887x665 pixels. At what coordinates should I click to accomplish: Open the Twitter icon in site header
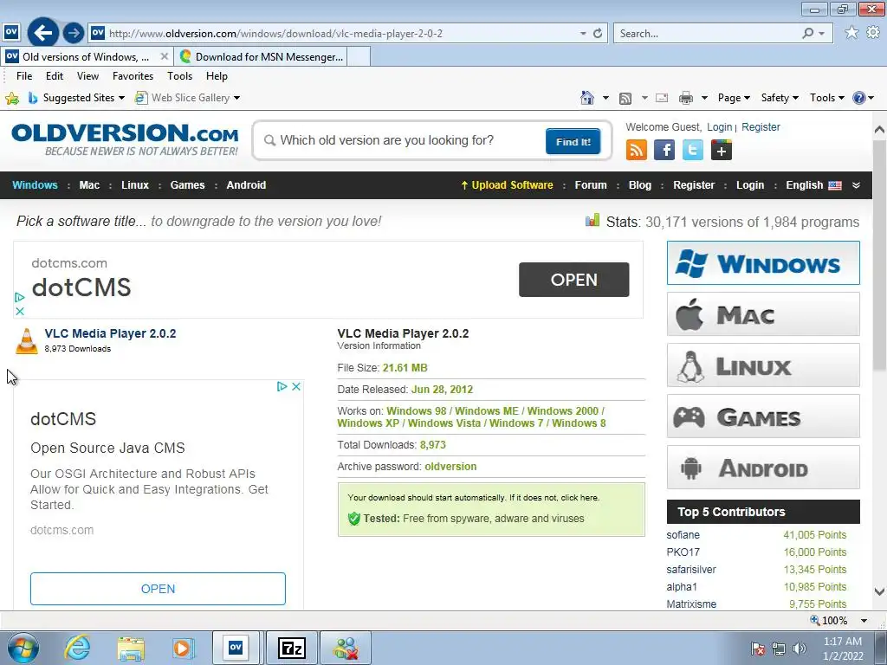click(x=692, y=151)
